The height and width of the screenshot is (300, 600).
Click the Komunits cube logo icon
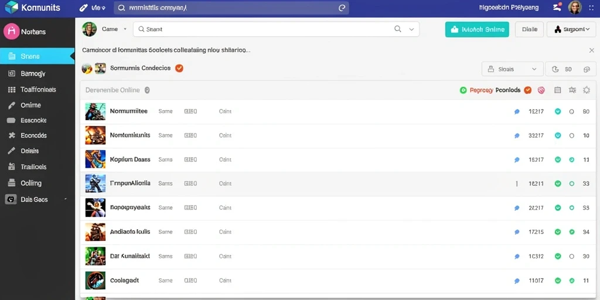coord(11,7)
